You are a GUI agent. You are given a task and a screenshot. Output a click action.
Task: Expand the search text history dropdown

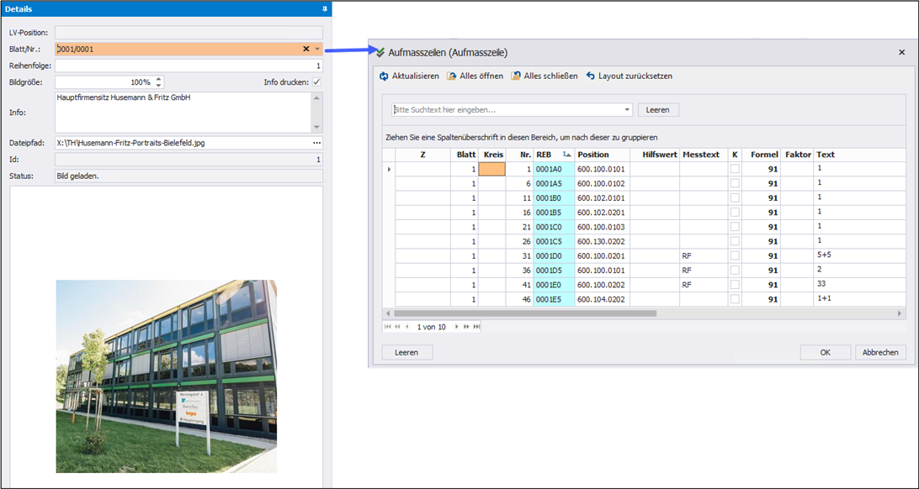pos(627,110)
